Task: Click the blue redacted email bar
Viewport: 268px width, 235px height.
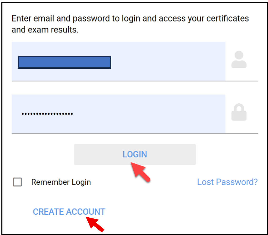Action: coord(64,62)
